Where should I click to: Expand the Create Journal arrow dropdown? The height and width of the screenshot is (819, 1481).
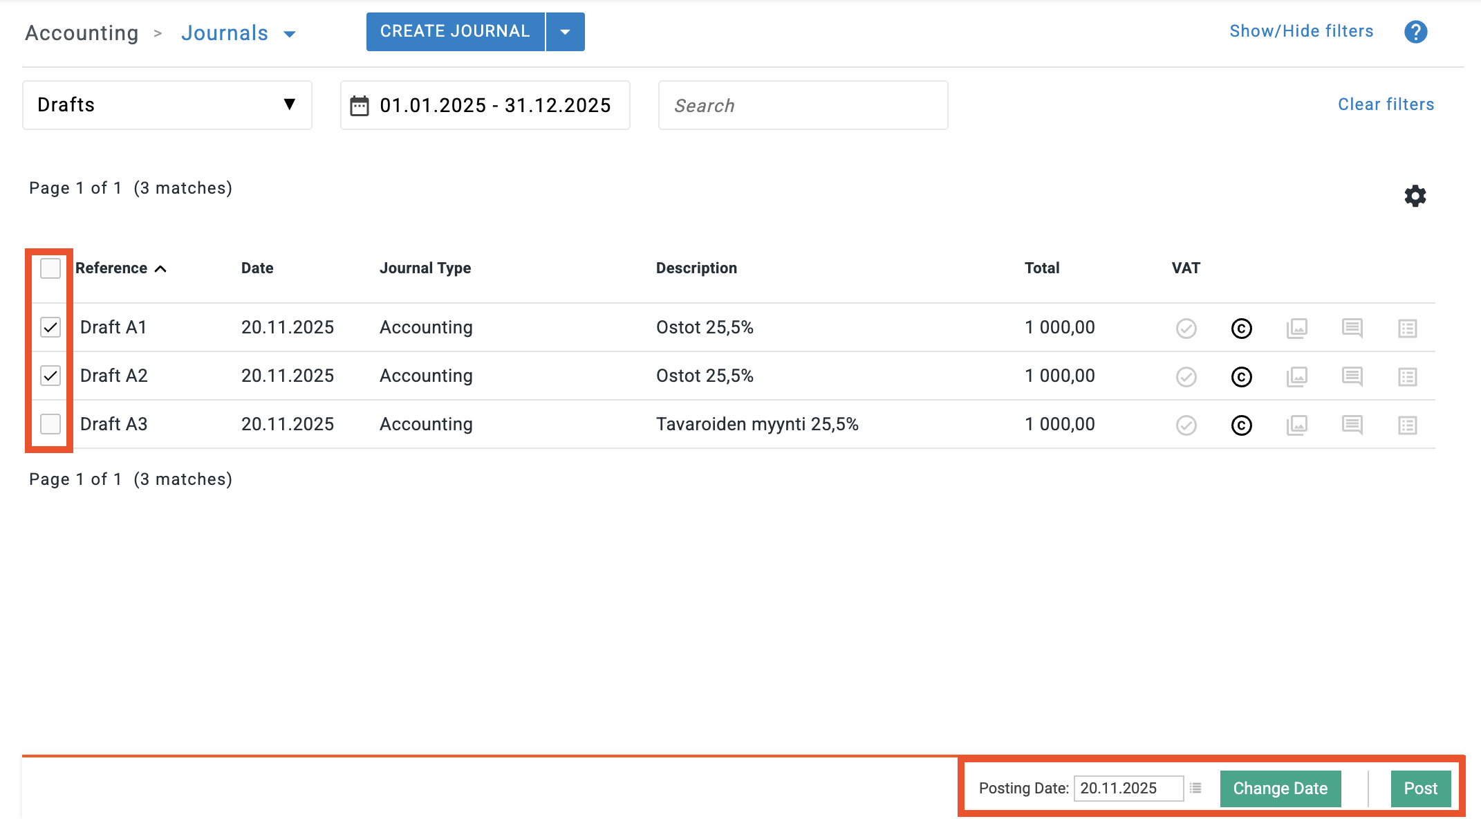click(x=565, y=32)
